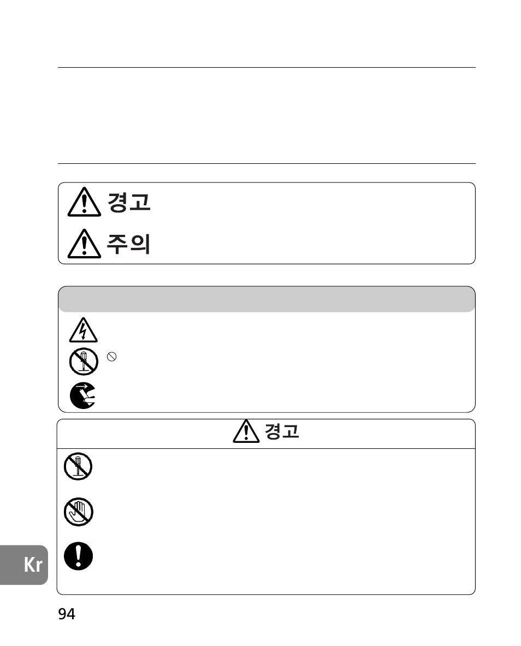Click page number 94
Image resolution: width=521 pixels, height=646 pixels.
(67, 614)
